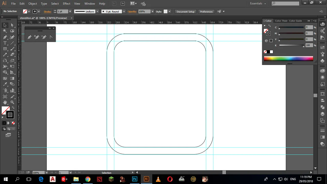
Task: Pick the Lasso tool
Action: tap(12, 31)
